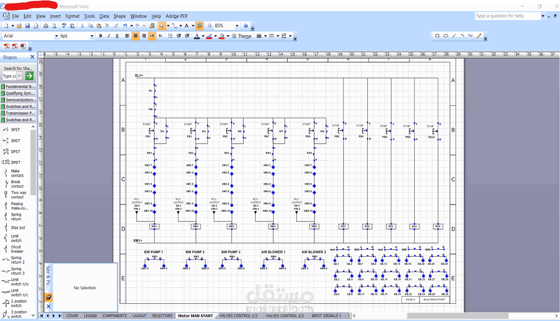Run the Spelling check icon
This screenshot has width=560, height=321.
coord(64,25)
